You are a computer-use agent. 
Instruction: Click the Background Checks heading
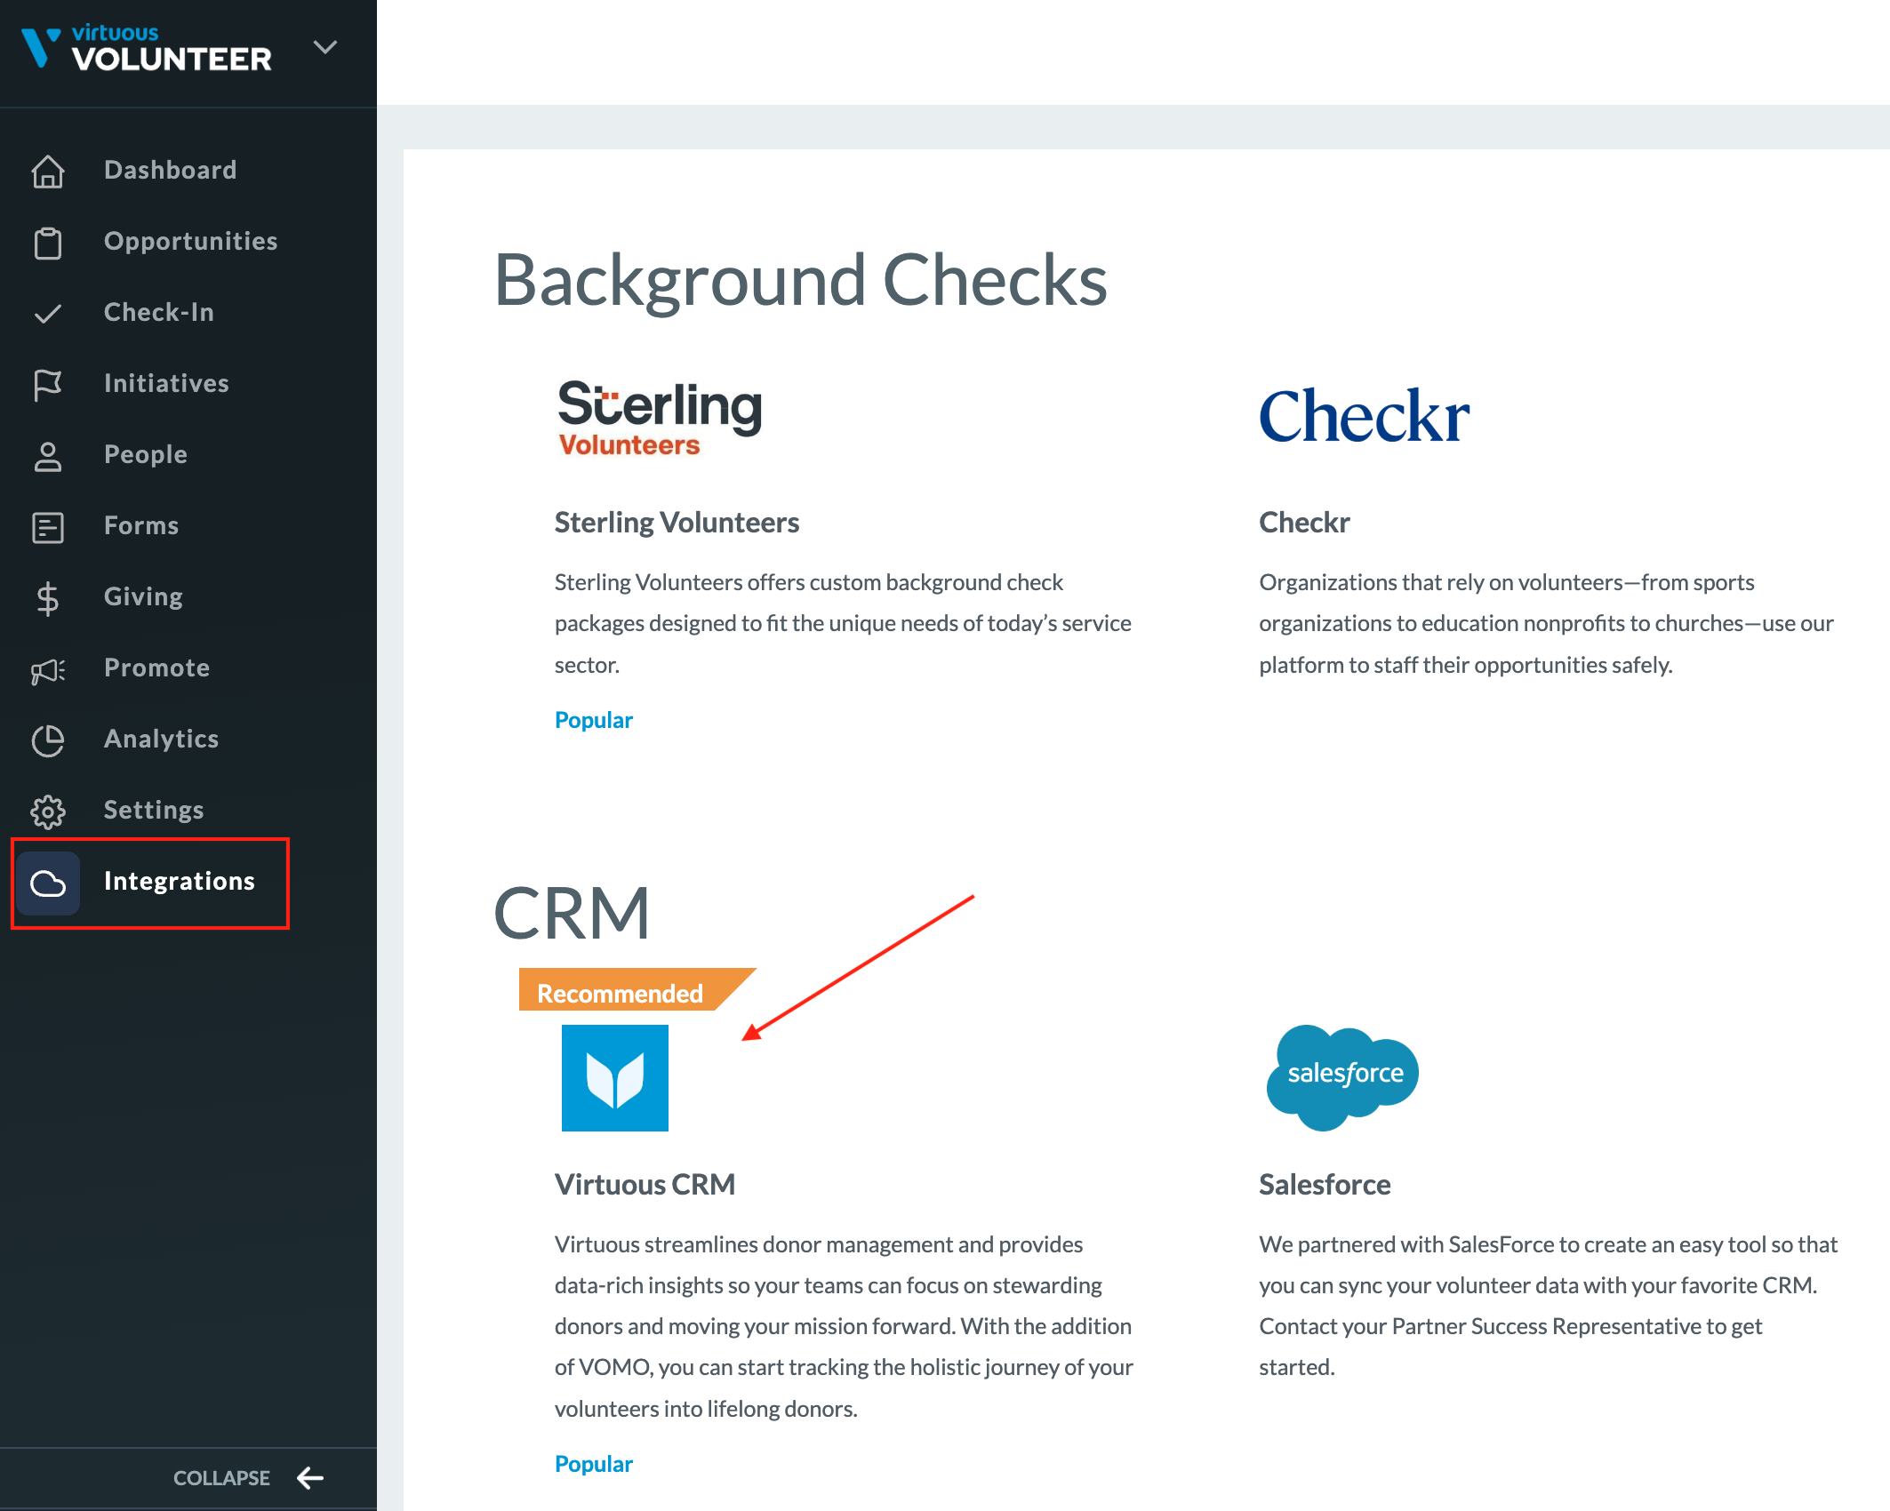click(x=800, y=281)
